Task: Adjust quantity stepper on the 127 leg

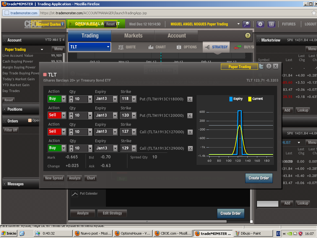Action: pyautogui.click(x=71, y=132)
